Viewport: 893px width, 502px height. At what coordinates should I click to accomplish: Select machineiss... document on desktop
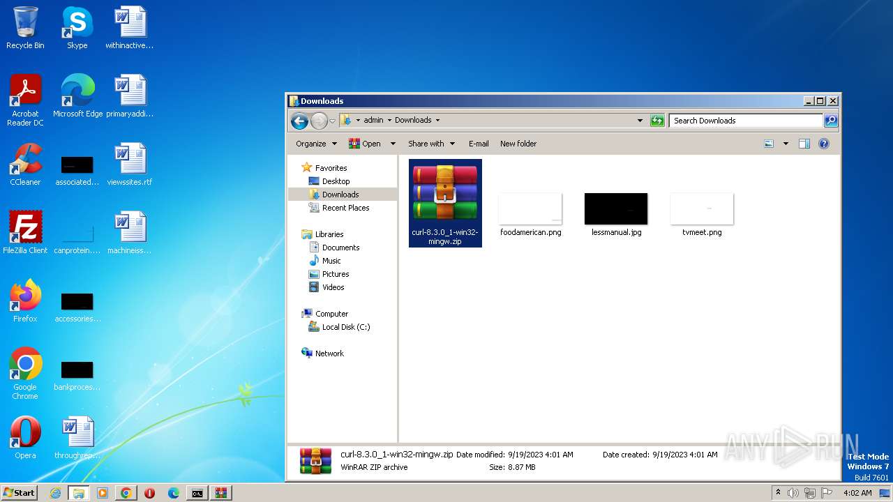pyautogui.click(x=130, y=233)
